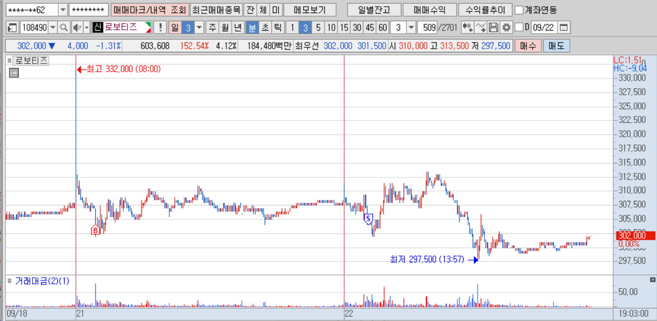Select the 30 minute interval
657x321 pixels.
click(357, 28)
